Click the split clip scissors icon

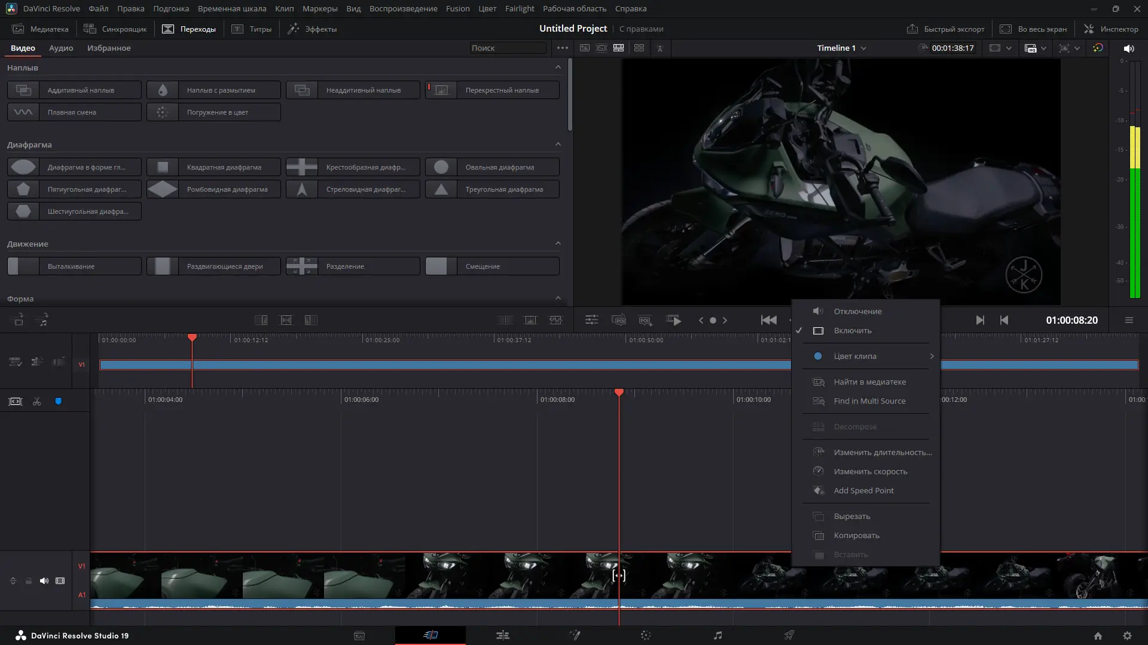[x=37, y=402]
